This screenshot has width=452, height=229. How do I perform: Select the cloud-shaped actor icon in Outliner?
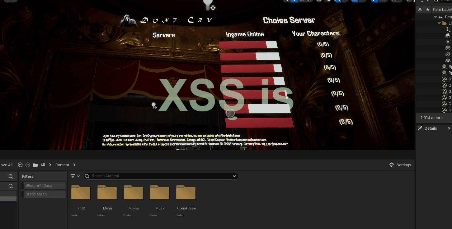(x=448, y=36)
